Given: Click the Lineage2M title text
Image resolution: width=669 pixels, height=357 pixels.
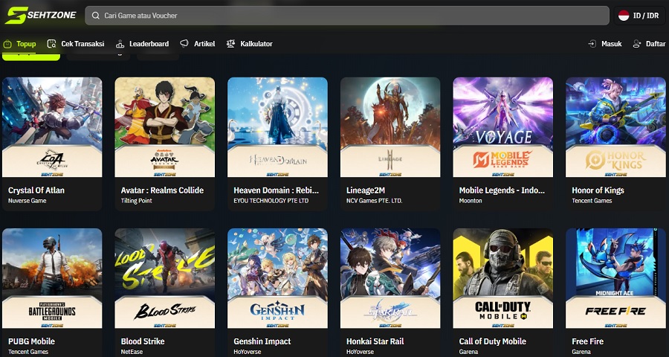Looking at the screenshot, I should [x=366, y=190].
